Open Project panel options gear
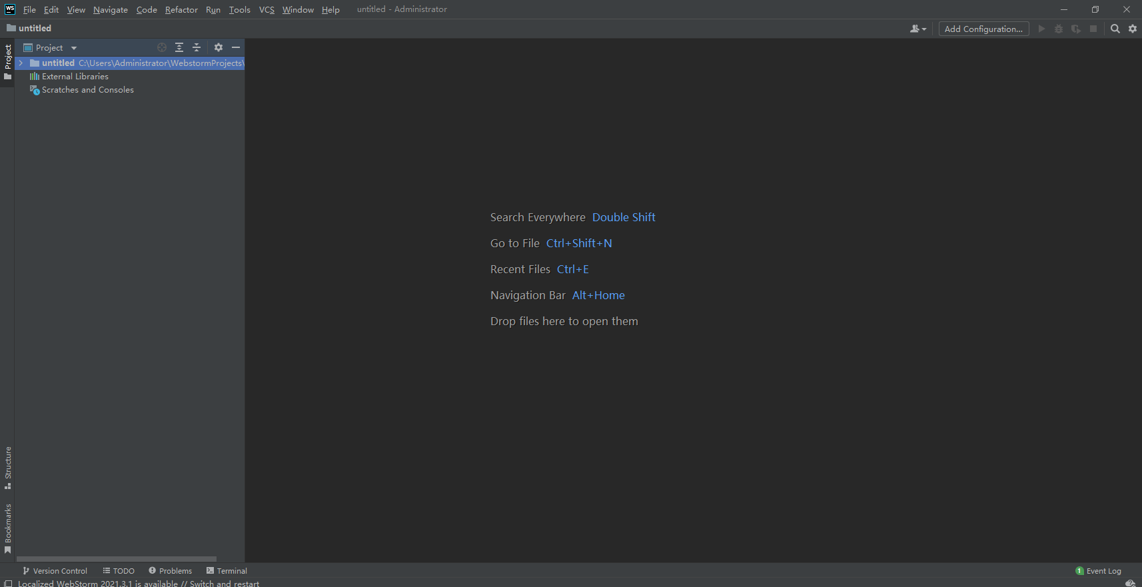Image resolution: width=1142 pixels, height=587 pixels. 219,47
